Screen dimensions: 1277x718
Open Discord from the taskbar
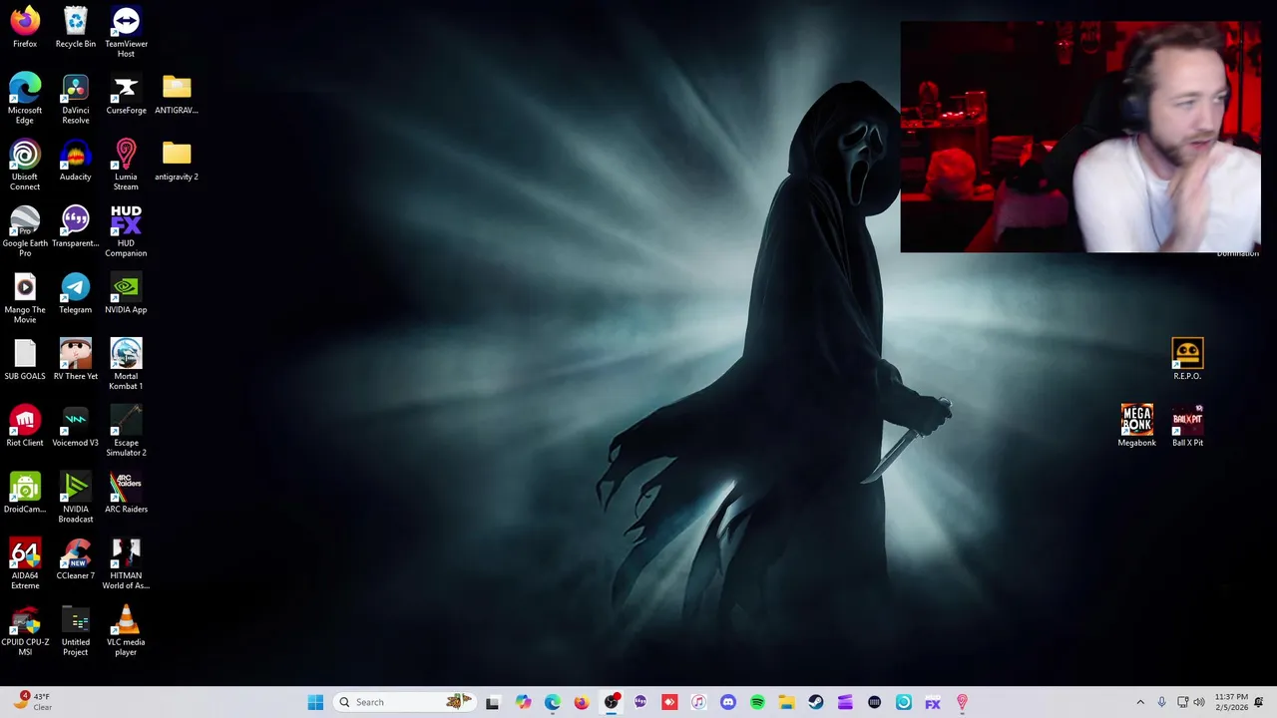click(x=727, y=702)
